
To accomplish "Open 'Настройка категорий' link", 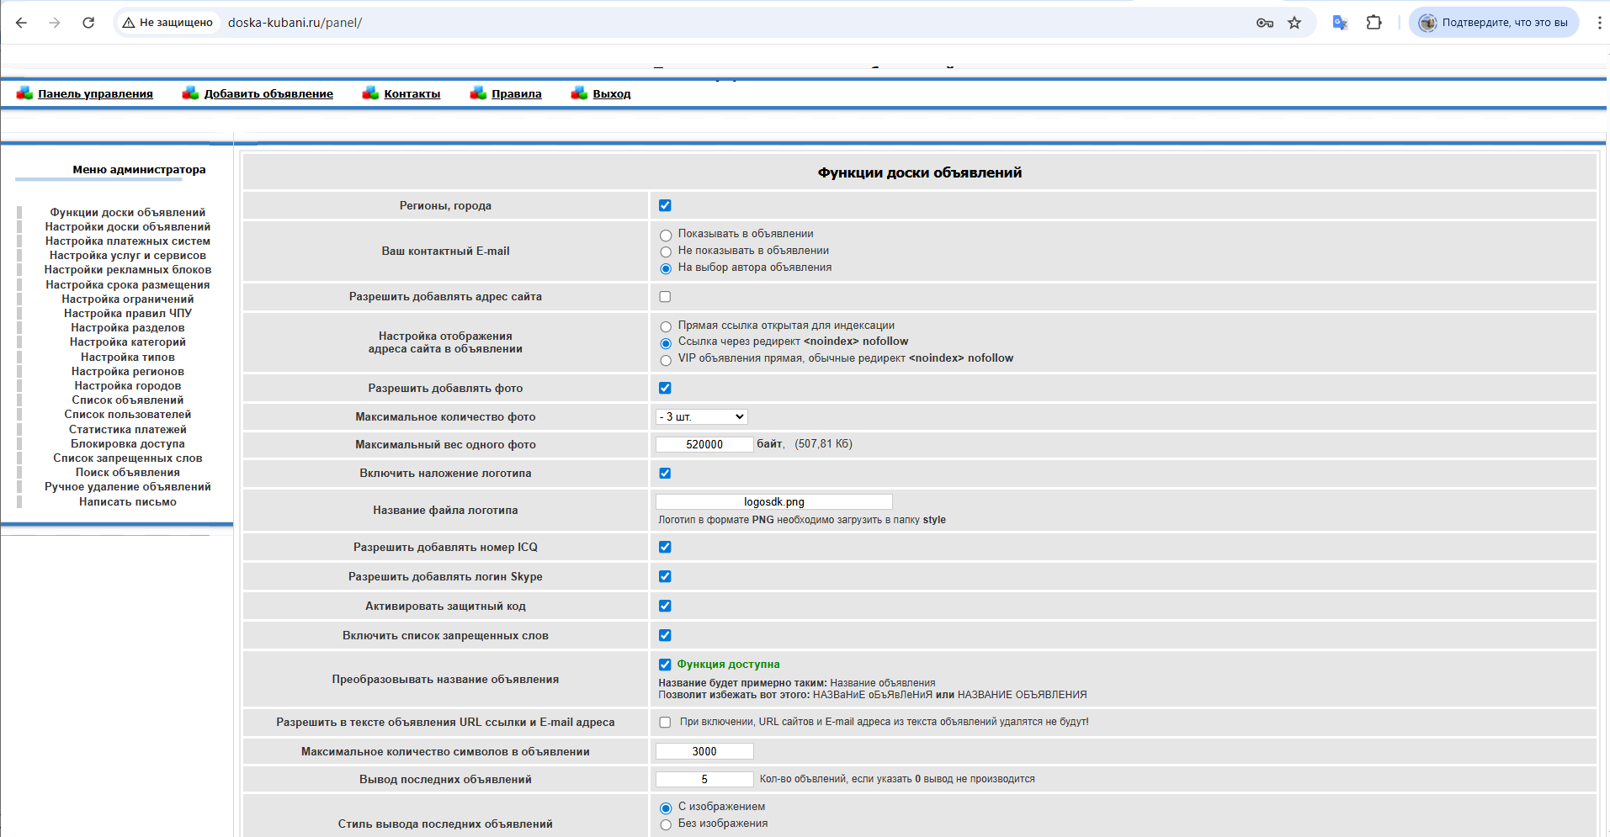I will pos(128,342).
